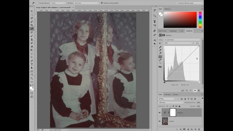Choose the draw-curve pencil in Curves
233x131 pixels.
coord(160,60)
